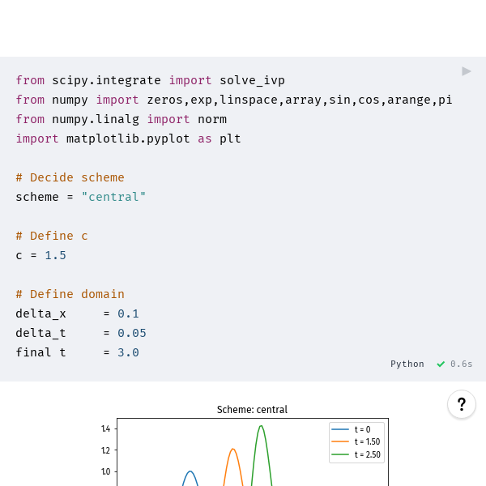The image size is (486, 486).
Task: Click the Python language label
Action: click(407, 364)
